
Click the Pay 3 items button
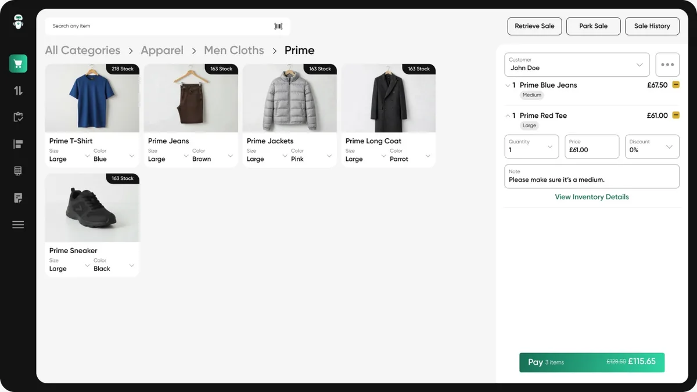(x=592, y=362)
